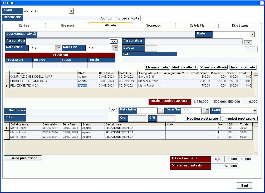Click the first Assegnato a lookup button
The image size is (265, 193).
click(114, 42)
